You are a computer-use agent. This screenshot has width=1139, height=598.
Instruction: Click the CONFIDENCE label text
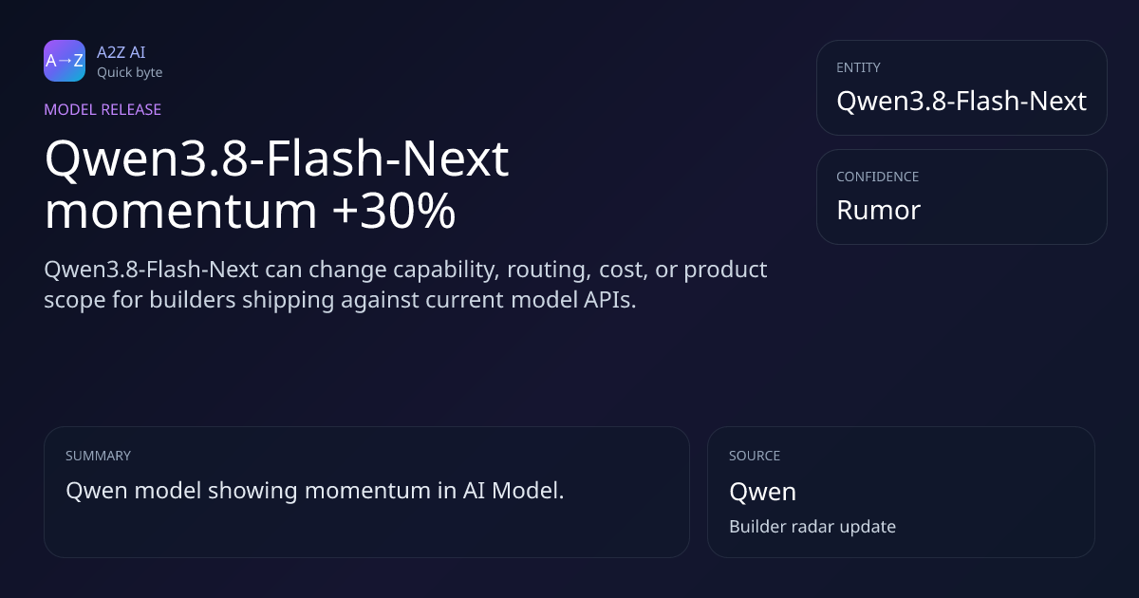point(877,177)
